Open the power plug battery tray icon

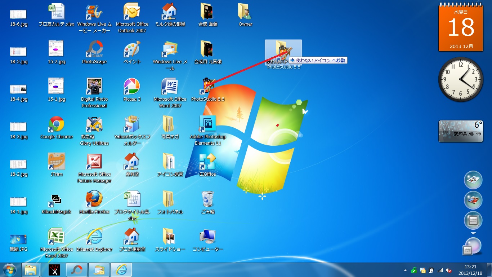click(431, 270)
